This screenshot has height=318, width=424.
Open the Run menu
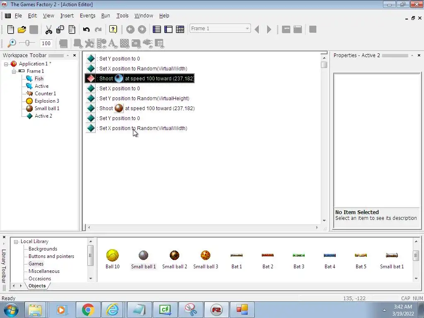106,16
